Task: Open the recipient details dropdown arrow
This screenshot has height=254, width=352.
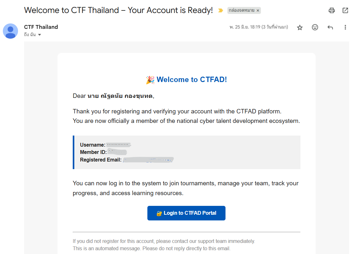Action: coord(39,35)
